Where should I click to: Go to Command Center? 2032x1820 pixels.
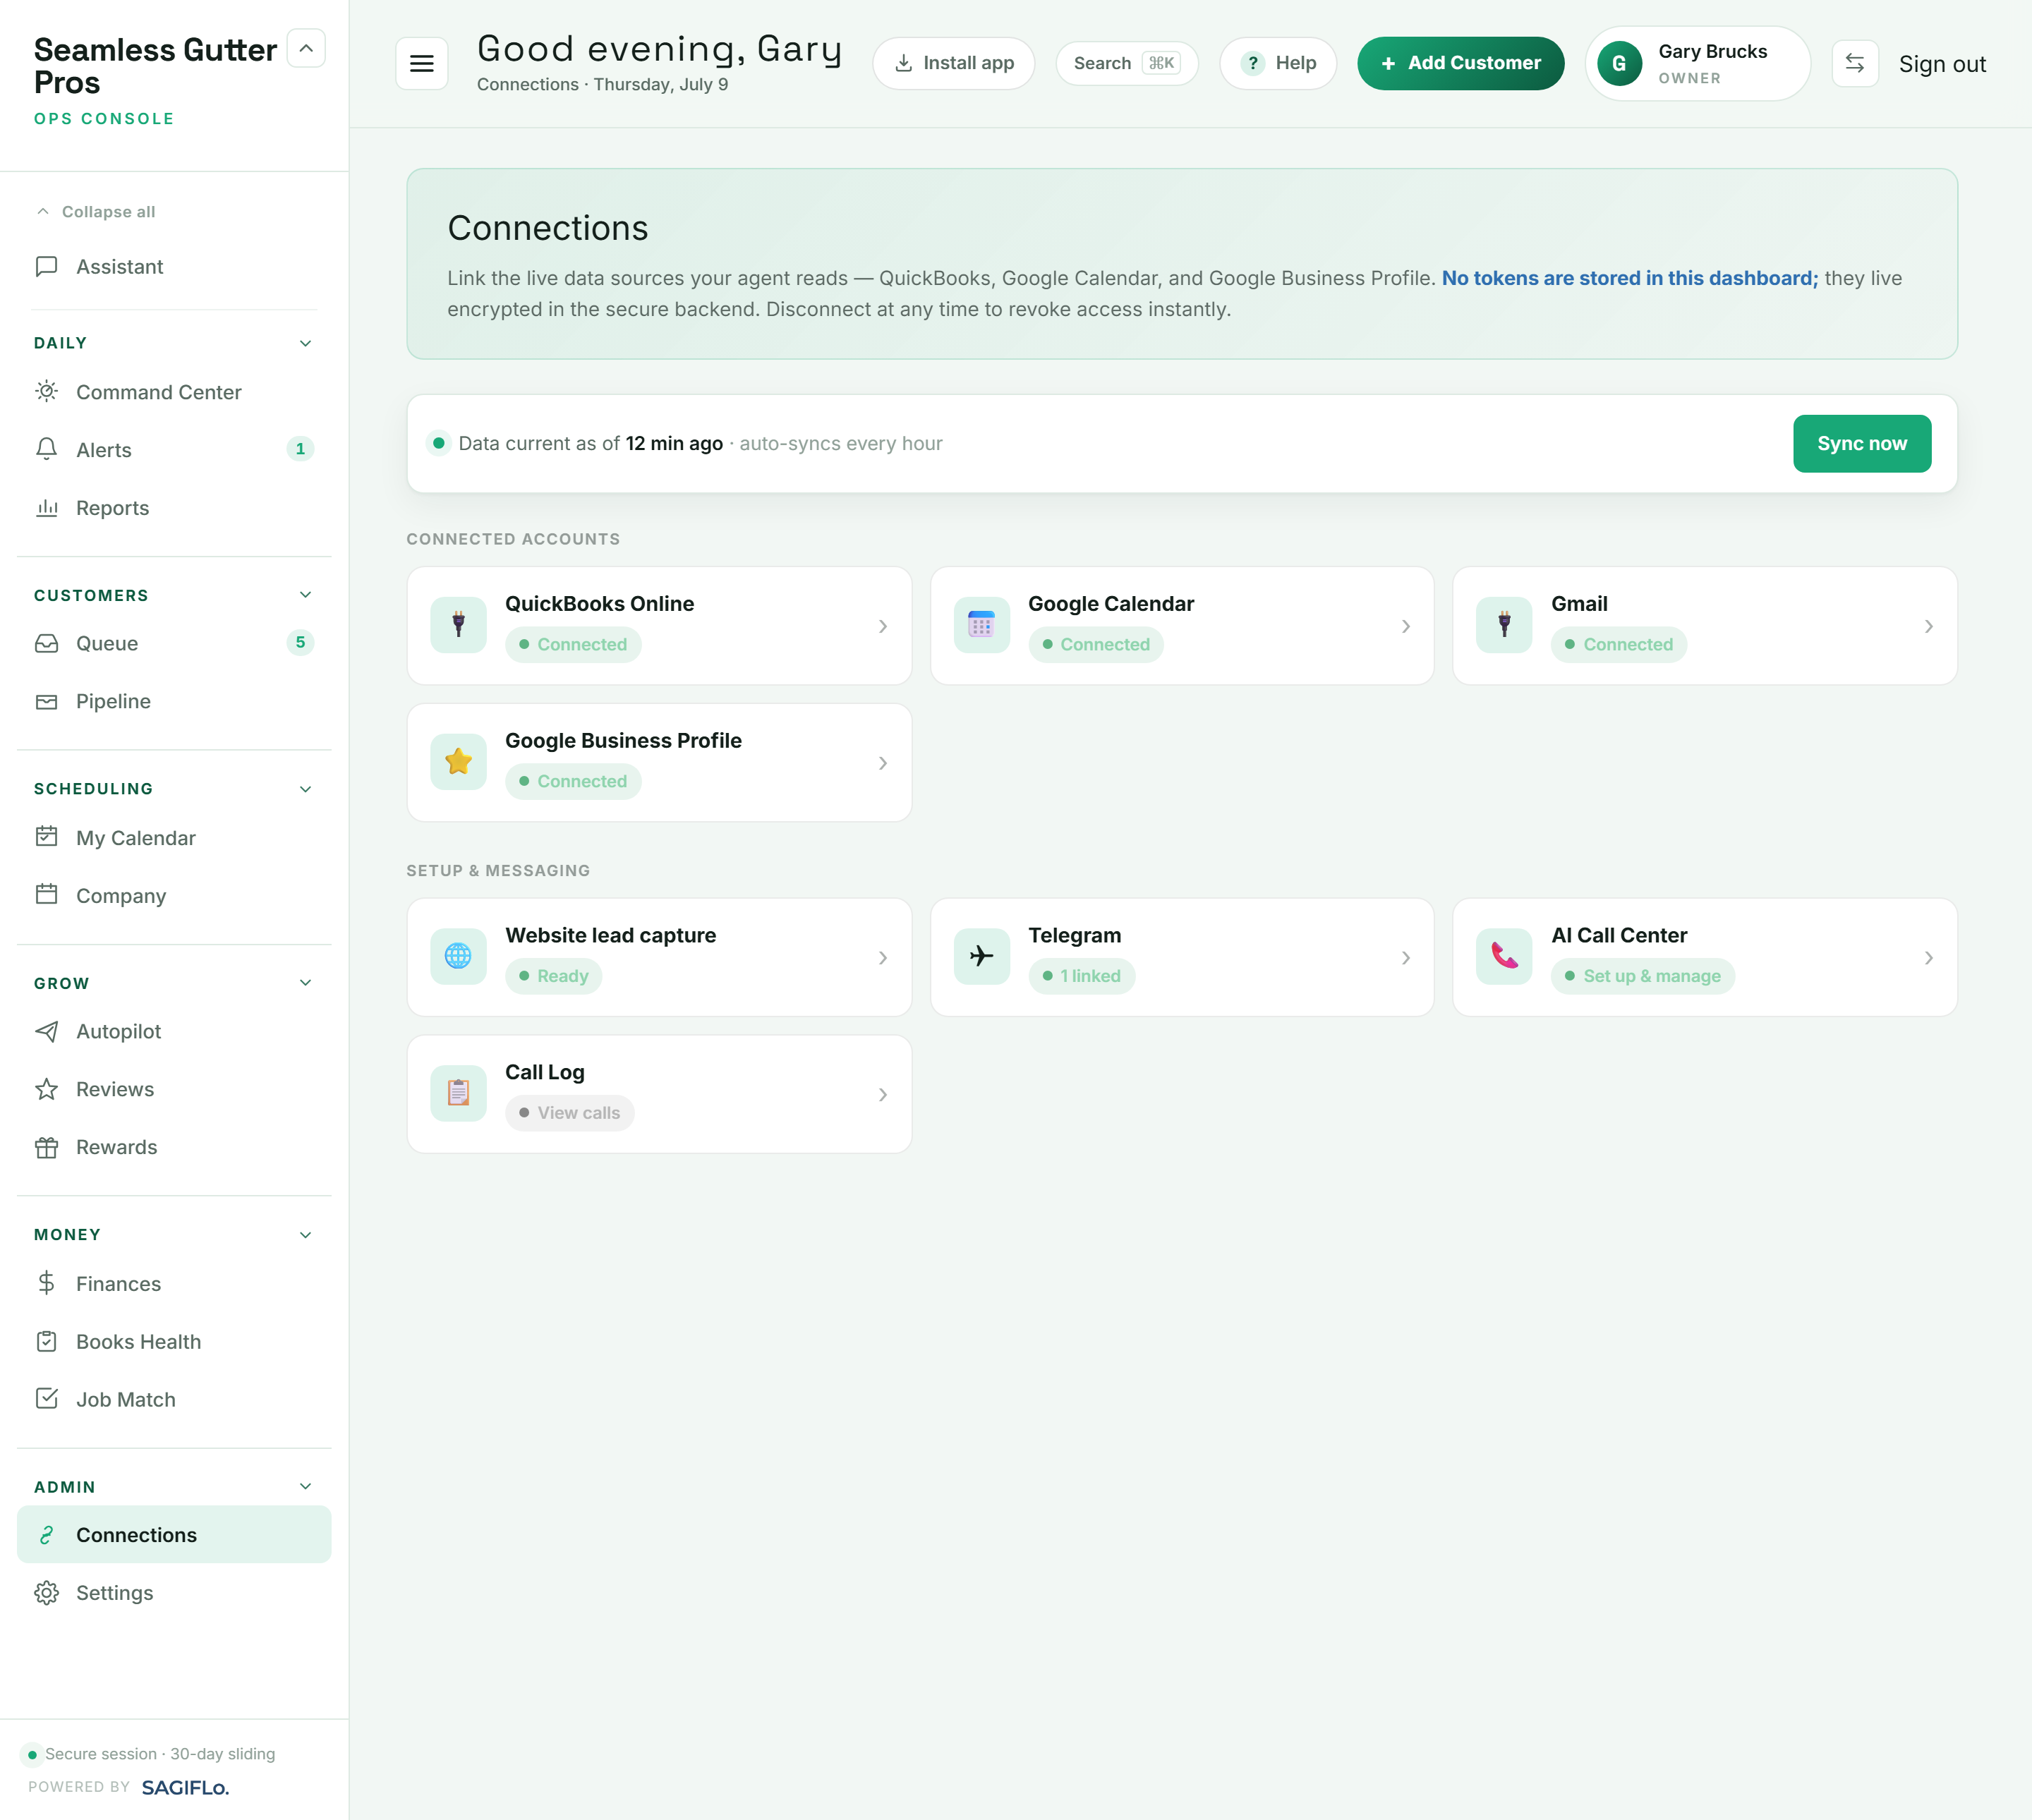tap(174, 391)
